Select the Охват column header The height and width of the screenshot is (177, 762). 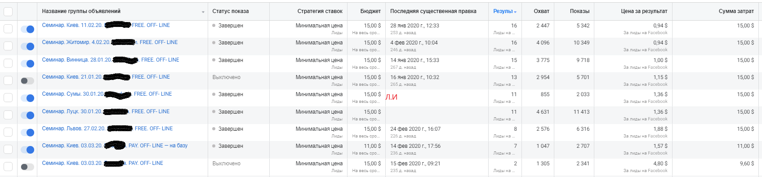541,11
